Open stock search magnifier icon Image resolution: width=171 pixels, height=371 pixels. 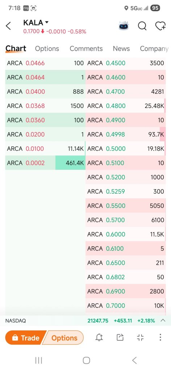click(x=142, y=26)
